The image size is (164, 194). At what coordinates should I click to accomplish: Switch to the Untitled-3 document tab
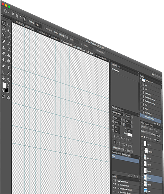click(42, 33)
